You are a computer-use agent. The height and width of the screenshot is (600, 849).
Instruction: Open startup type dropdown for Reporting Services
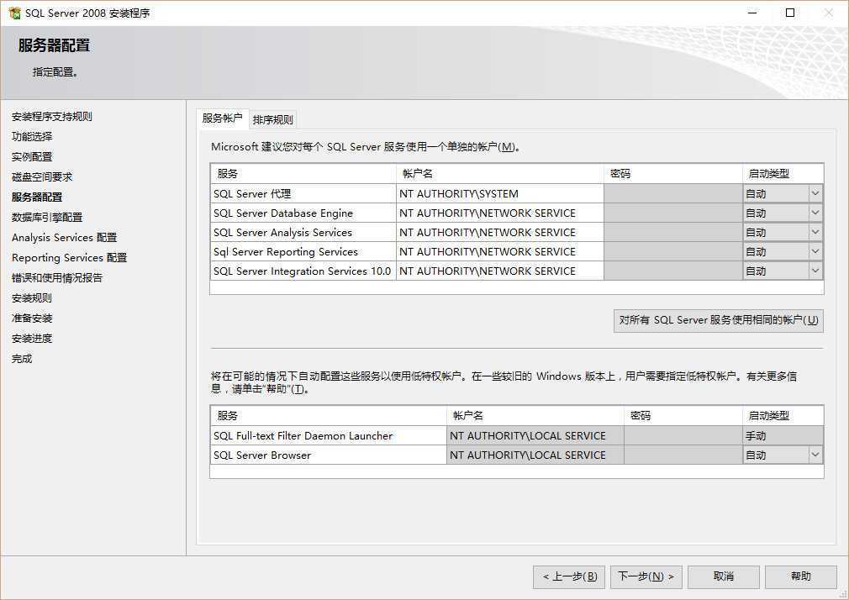[815, 252]
